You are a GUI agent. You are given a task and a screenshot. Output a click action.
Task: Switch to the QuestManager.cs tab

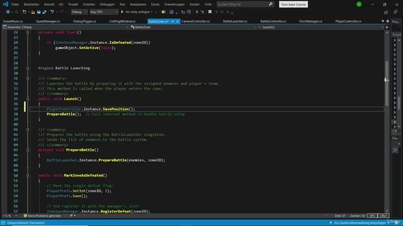(x=48, y=21)
